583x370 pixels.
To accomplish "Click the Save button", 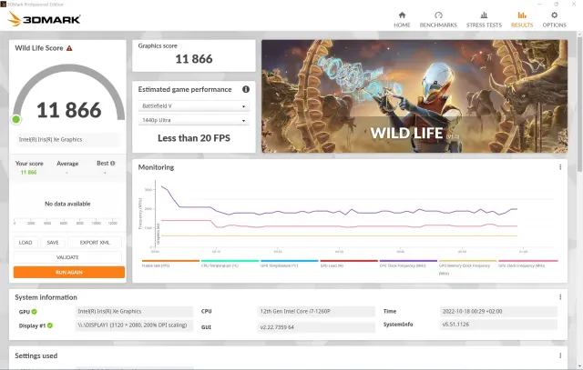I will pos(53,243).
